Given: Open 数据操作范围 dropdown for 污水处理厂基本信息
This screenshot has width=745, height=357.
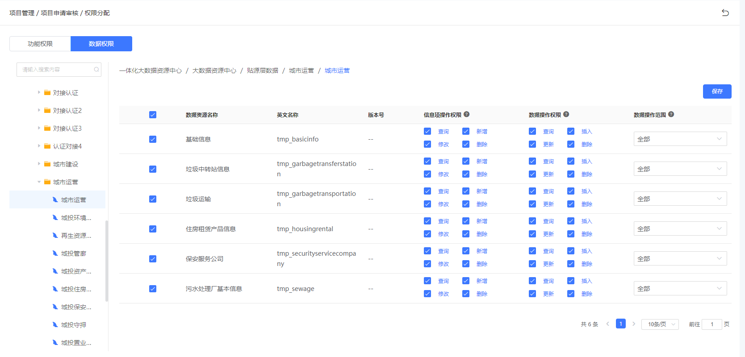Looking at the screenshot, I should point(680,288).
